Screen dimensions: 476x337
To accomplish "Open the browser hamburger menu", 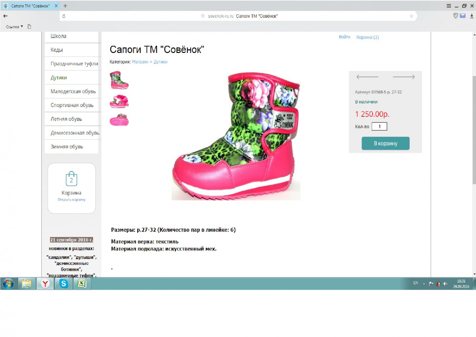I will point(449,6).
